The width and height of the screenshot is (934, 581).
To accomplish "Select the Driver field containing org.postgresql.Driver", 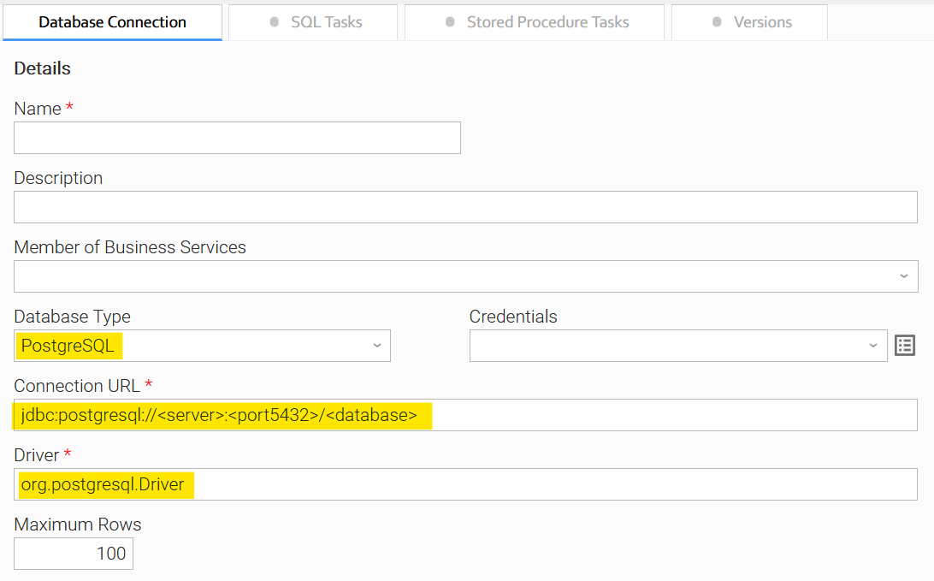I will [x=465, y=484].
